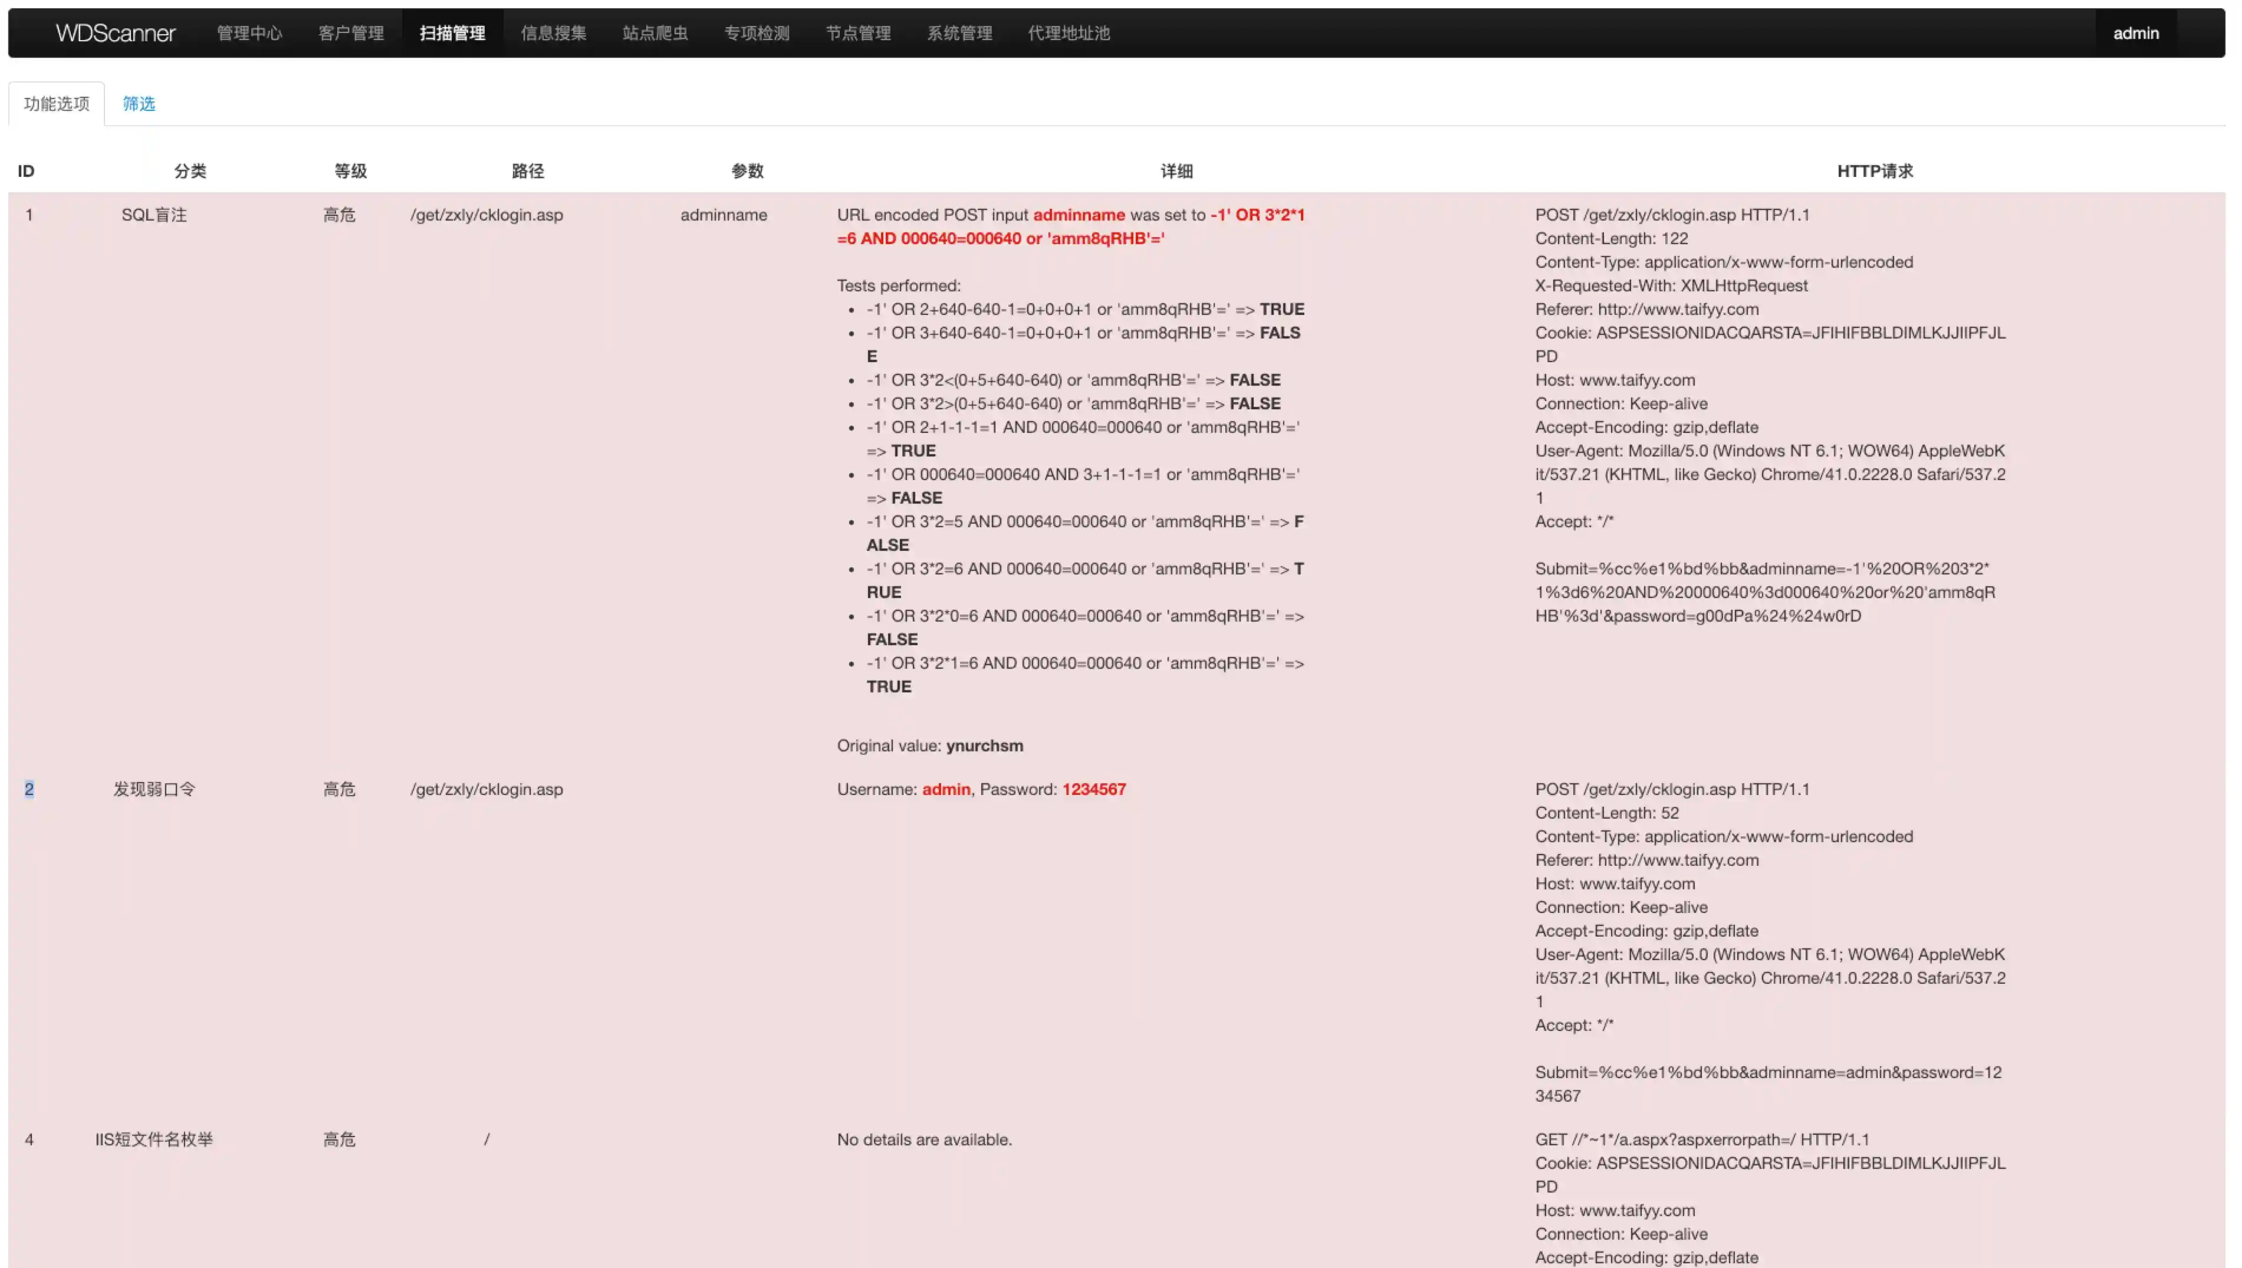Click the WDScanner brand logo

click(x=115, y=33)
